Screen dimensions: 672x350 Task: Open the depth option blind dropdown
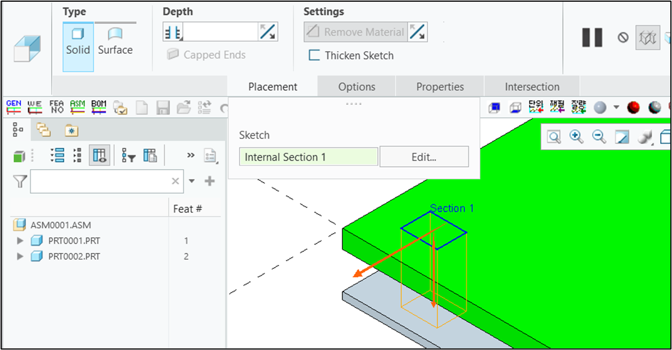coord(173,32)
